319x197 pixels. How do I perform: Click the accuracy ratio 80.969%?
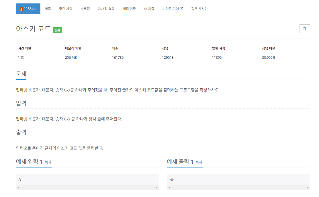click(x=269, y=58)
